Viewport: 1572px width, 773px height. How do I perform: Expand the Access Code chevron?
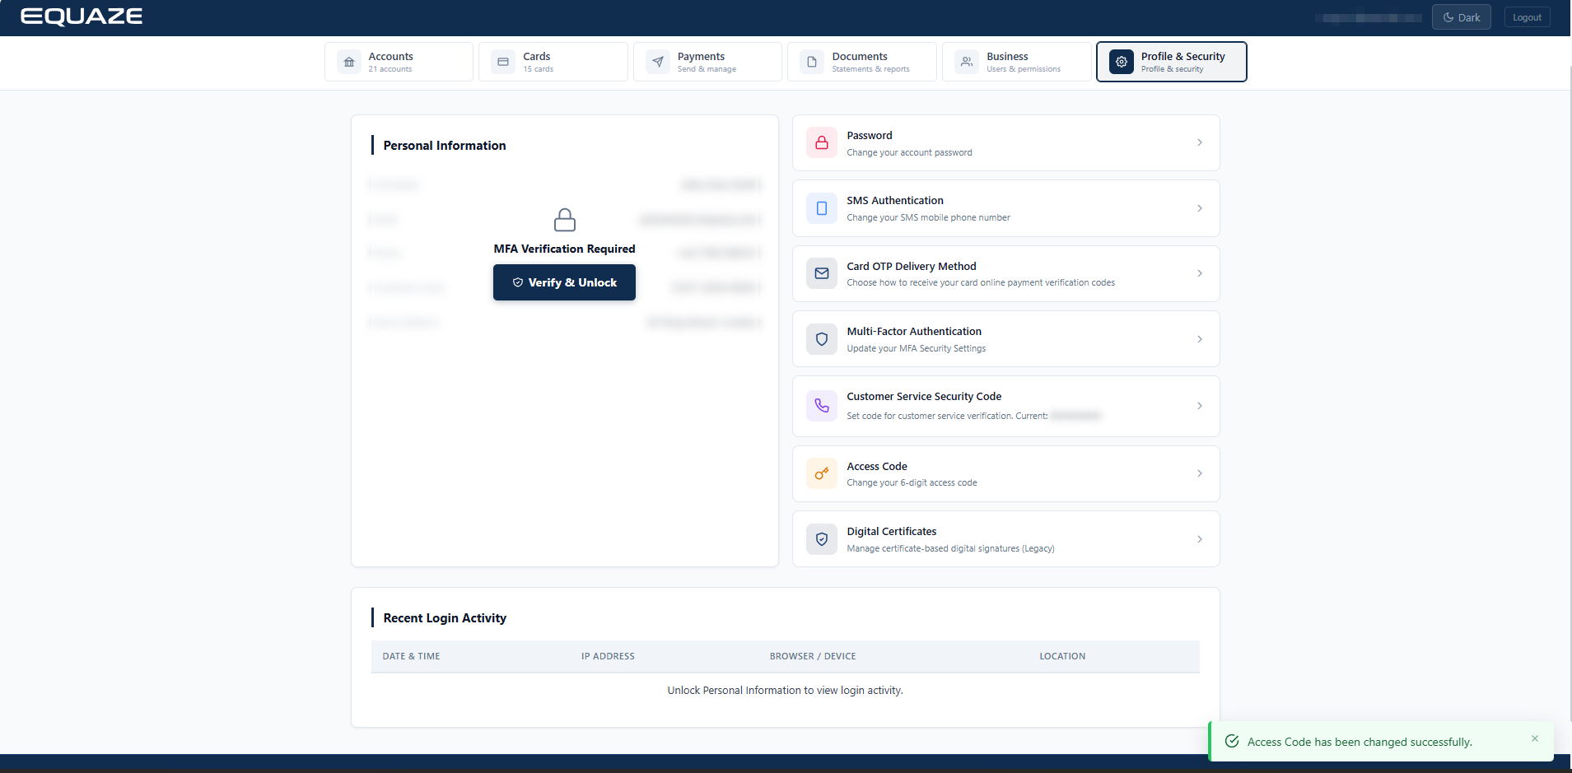pos(1200,473)
